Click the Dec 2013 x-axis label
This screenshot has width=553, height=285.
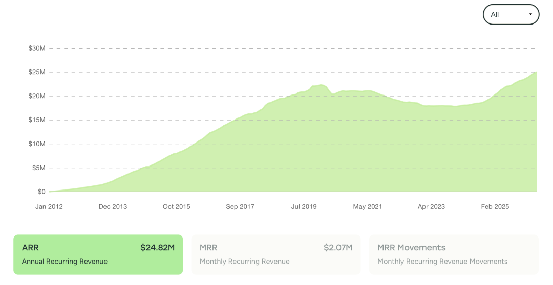[x=113, y=207]
